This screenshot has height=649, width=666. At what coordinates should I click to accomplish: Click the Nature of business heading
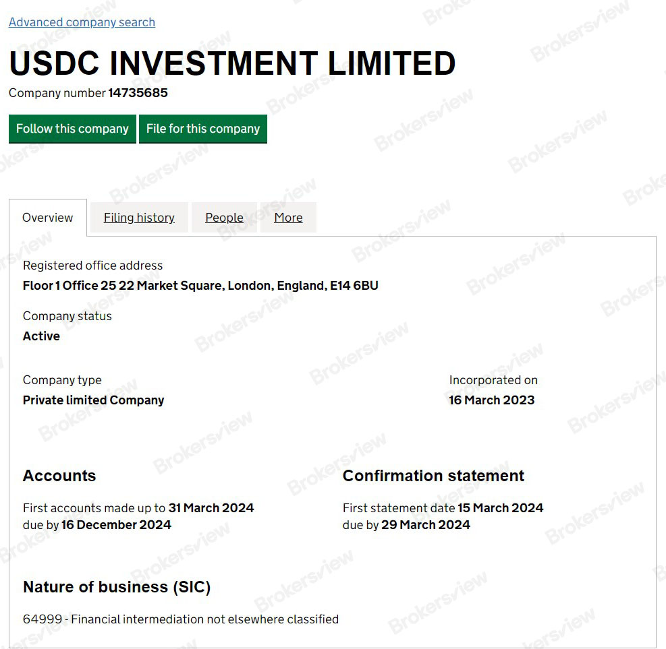coord(116,587)
